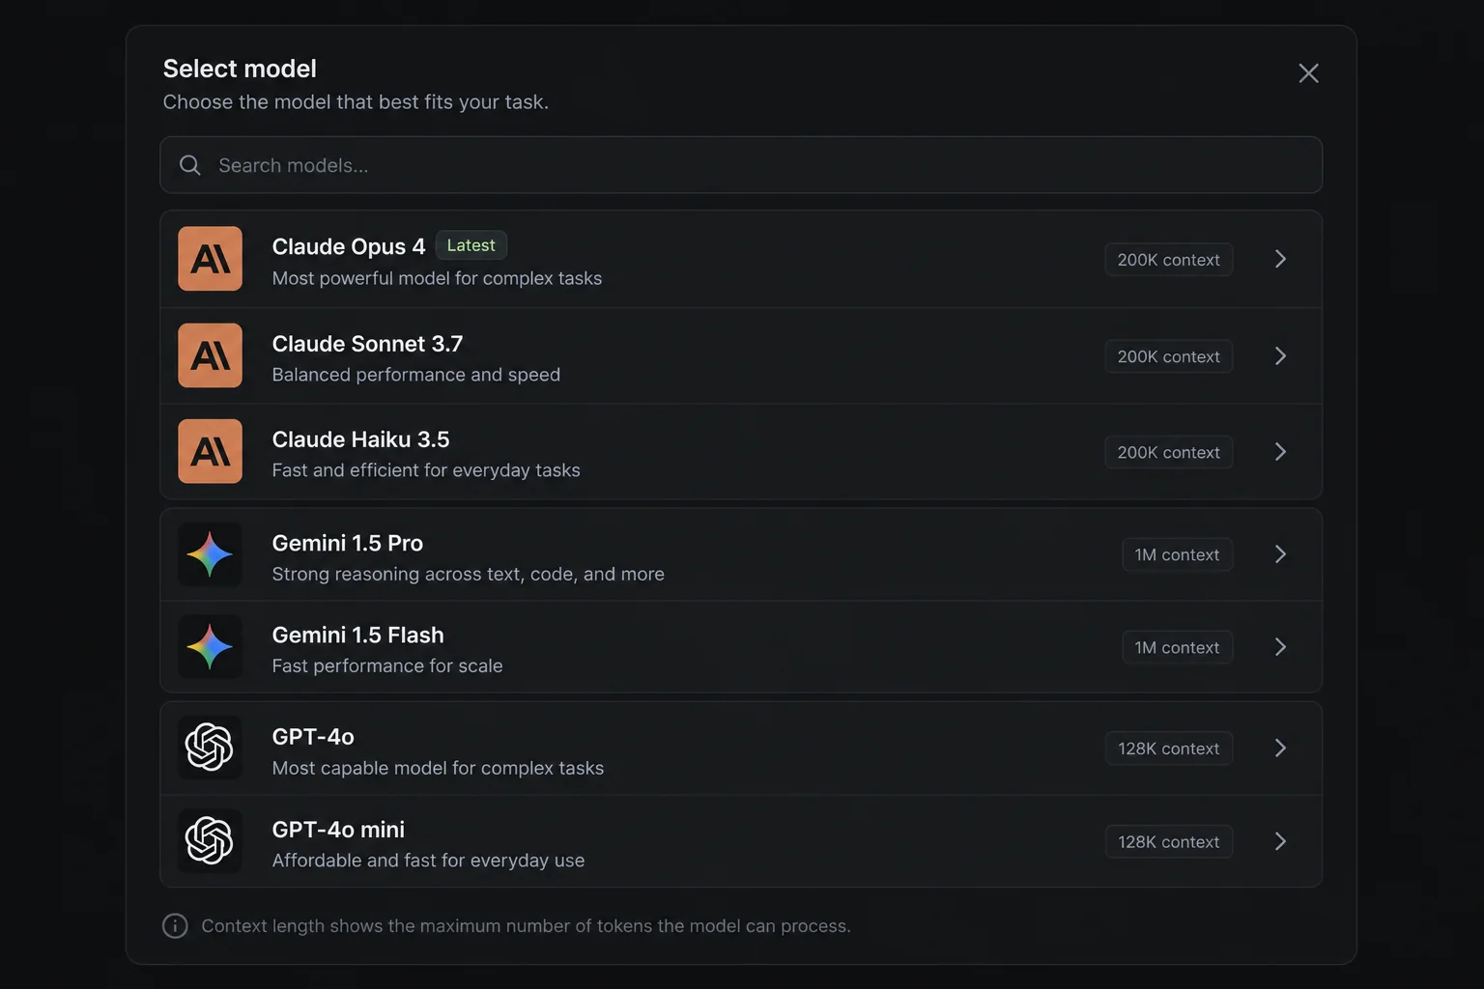1484x989 pixels.
Task: Click the Anthropic logo beside Claude Opus 4
Action: coord(210,259)
